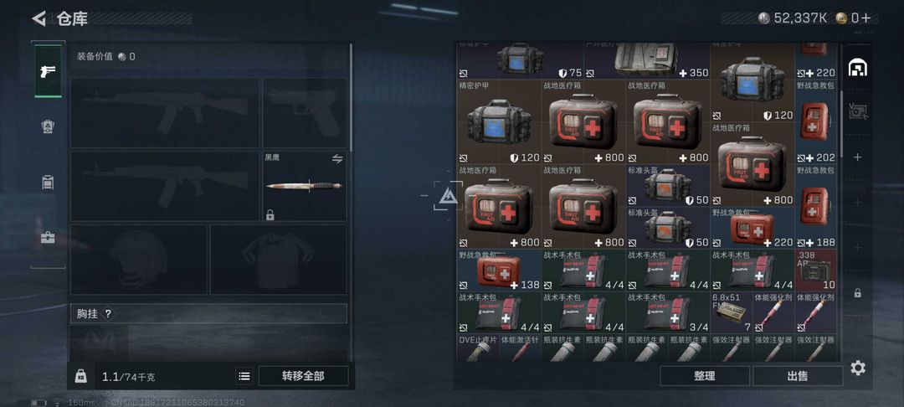Click the 出售 sell button
Screen dimensions: 904x407
point(798,376)
